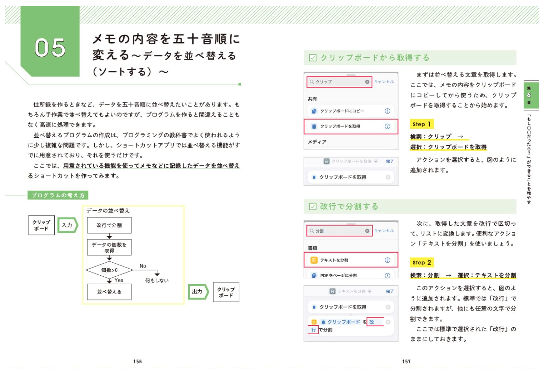Expand dropdown chevron beside クリップボードを取得 title

tap(376, 161)
